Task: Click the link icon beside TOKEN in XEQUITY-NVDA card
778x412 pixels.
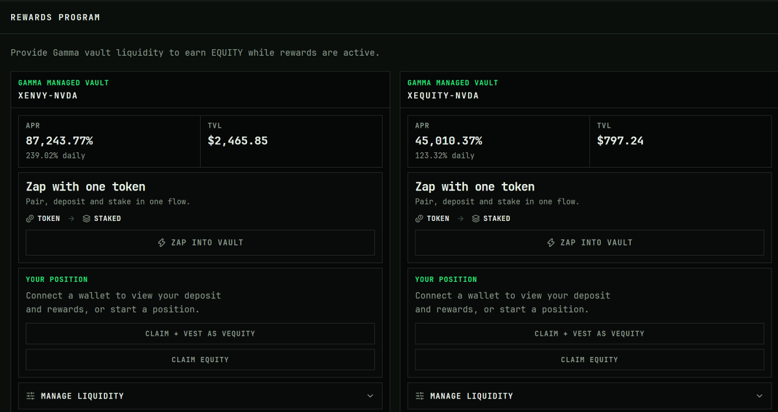Action: click(x=419, y=218)
